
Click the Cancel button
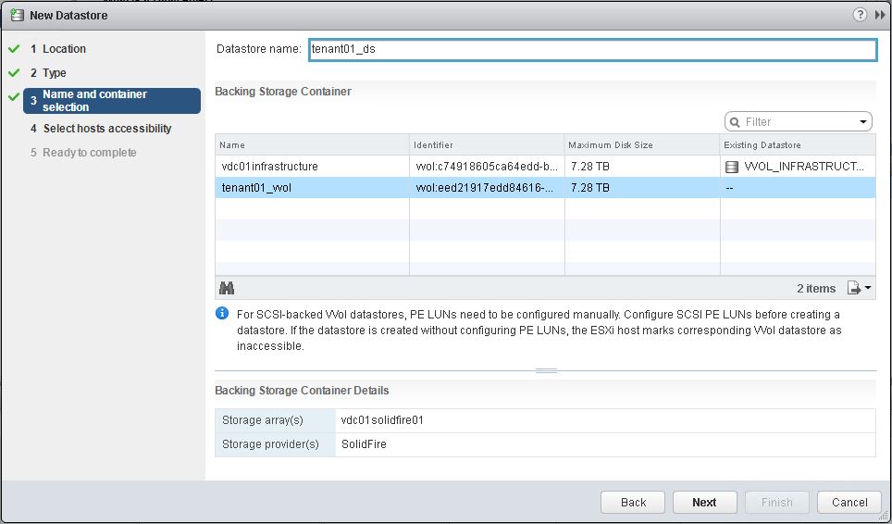coord(849,503)
